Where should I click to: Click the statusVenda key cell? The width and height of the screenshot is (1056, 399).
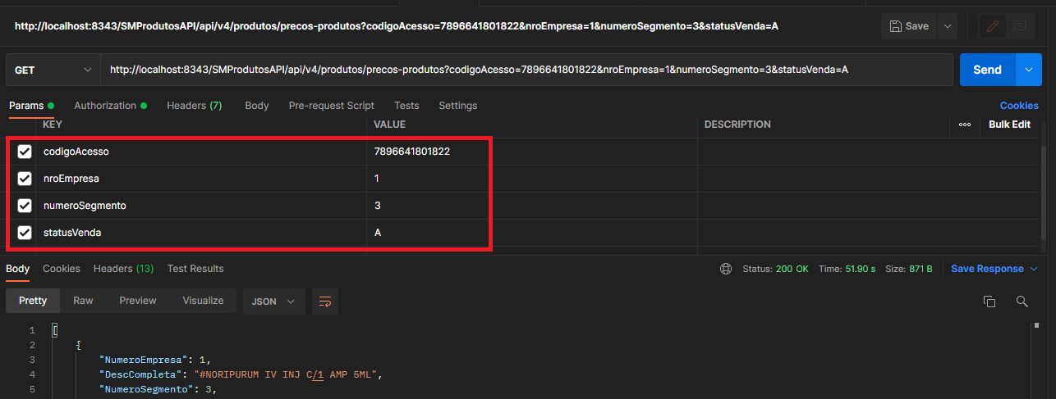pyautogui.click(x=201, y=233)
